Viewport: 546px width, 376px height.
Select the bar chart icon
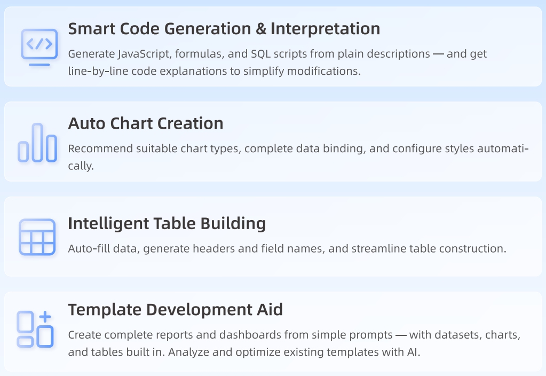pyautogui.click(x=37, y=143)
